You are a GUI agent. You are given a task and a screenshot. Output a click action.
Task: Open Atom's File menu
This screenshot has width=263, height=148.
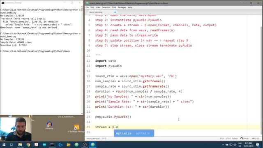pos(87,7)
